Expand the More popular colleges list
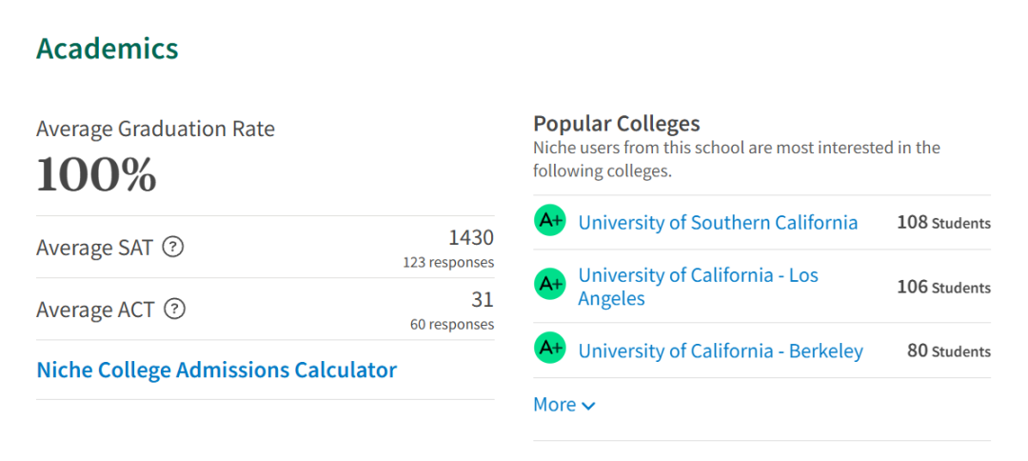 pyautogui.click(x=564, y=405)
